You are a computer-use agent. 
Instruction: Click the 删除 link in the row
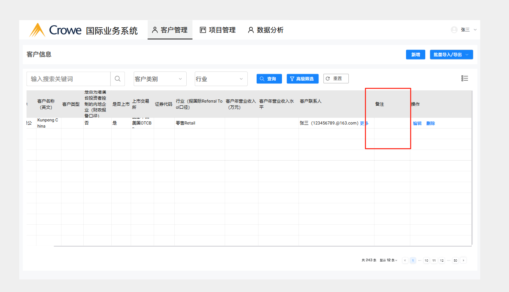(x=431, y=123)
